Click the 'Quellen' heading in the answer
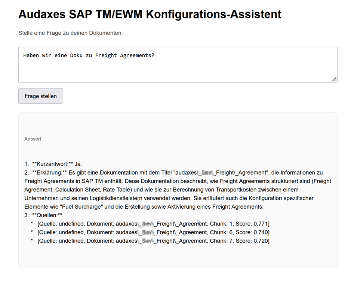Screen dimensions: 351x284 coord(47,215)
